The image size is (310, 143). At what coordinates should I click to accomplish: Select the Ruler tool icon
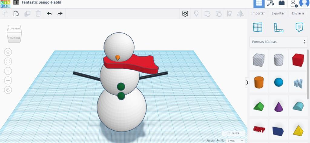pyautogui.click(x=279, y=27)
